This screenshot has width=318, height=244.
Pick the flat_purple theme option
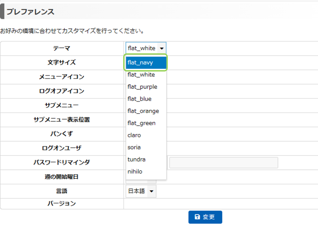pyautogui.click(x=146, y=87)
